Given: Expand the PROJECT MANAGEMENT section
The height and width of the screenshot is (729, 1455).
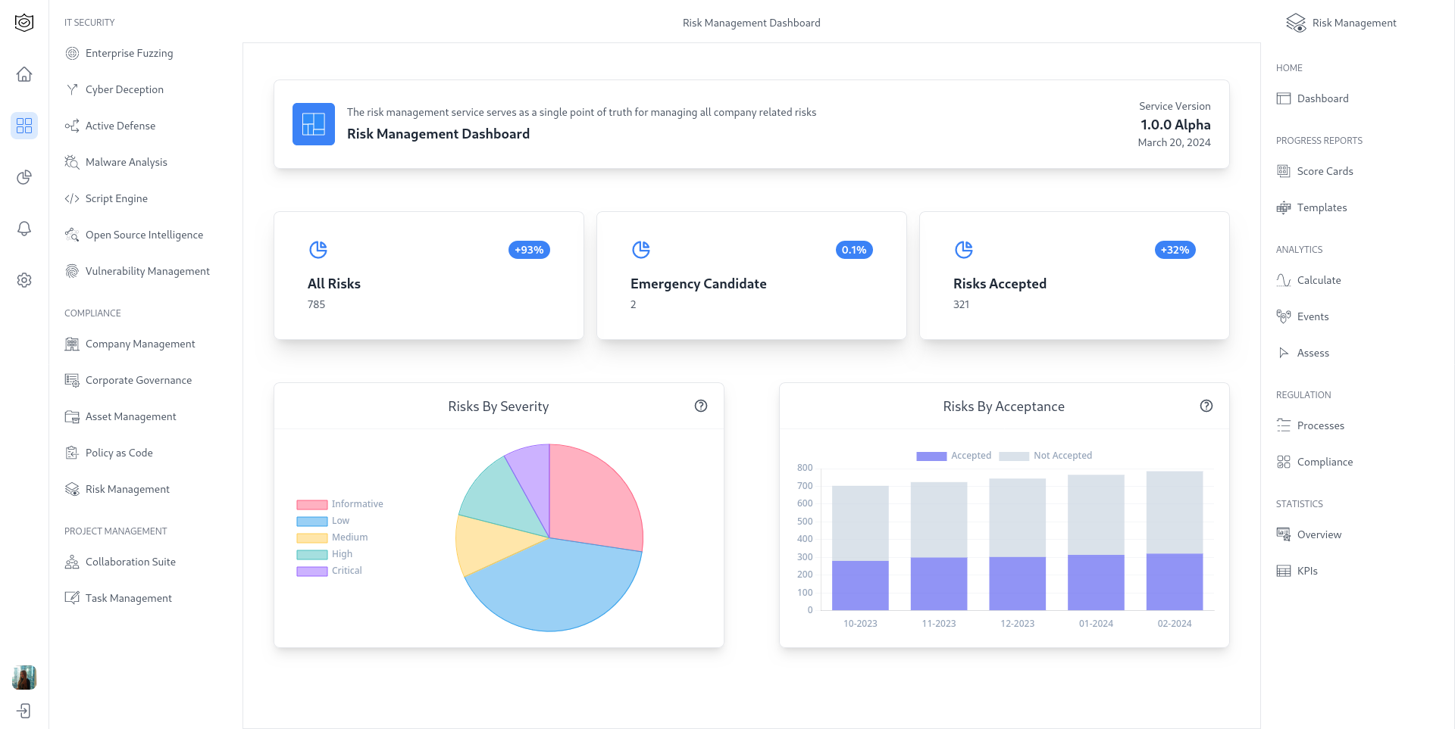Looking at the screenshot, I should 115,531.
